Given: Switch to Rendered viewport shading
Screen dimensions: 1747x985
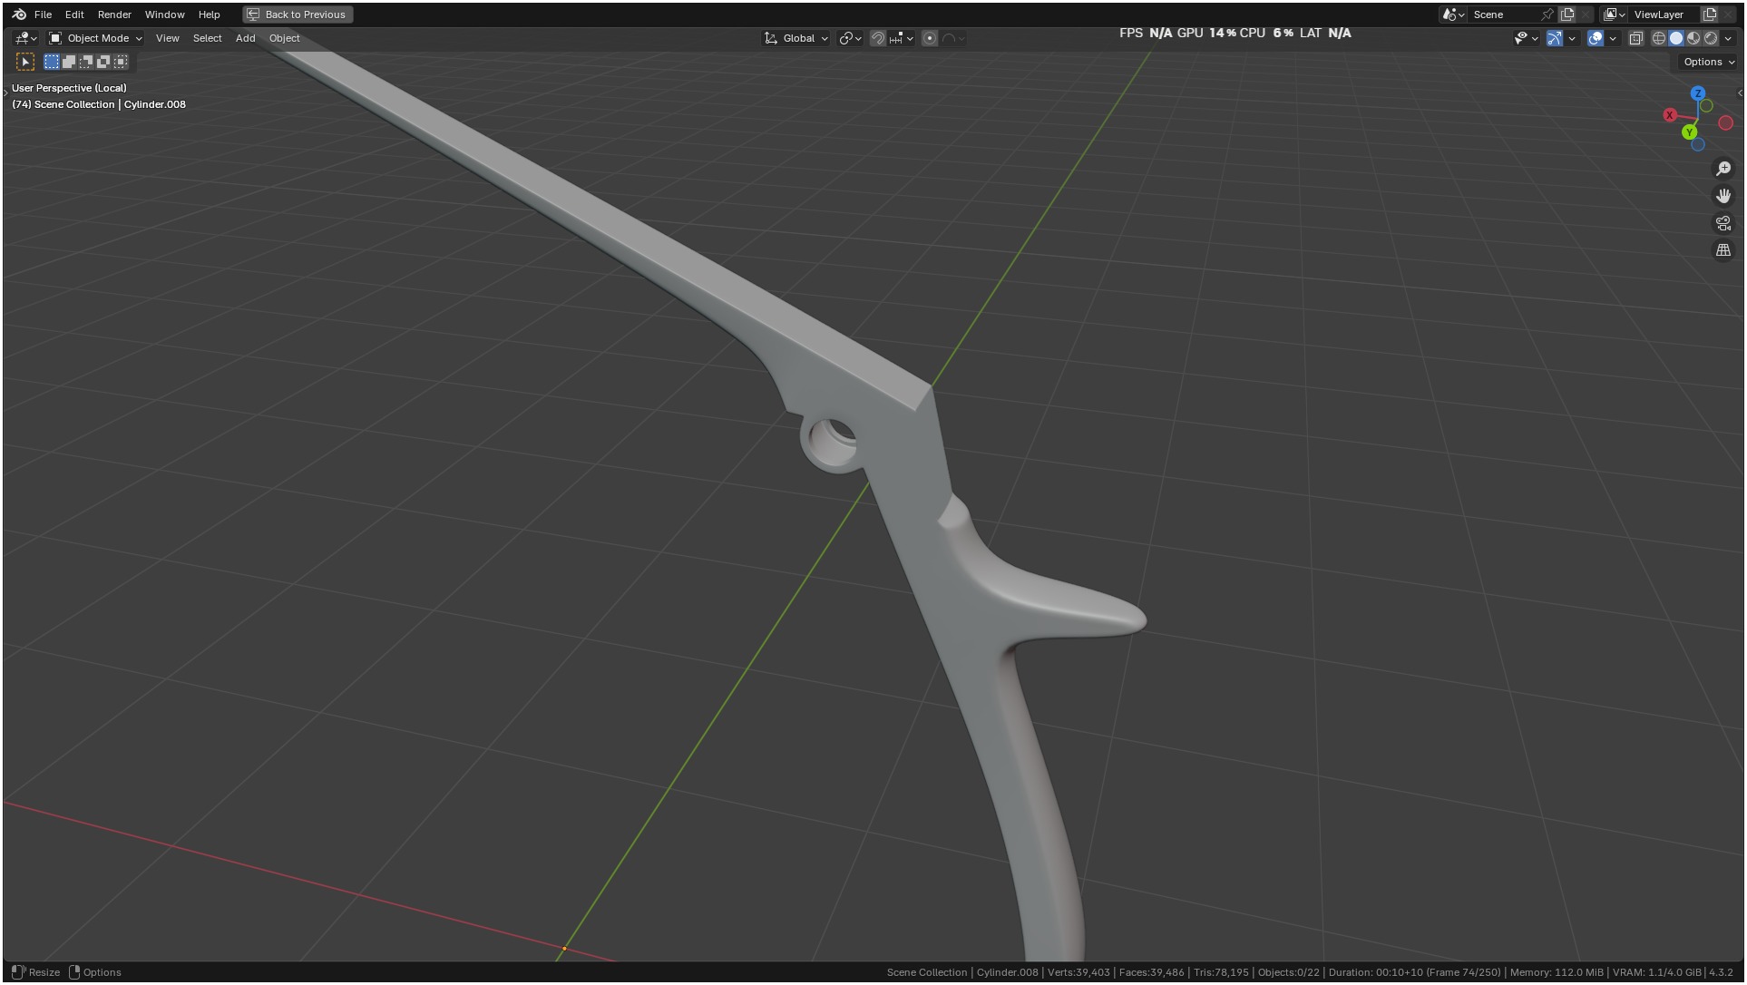Looking at the screenshot, I should [x=1711, y=38].
